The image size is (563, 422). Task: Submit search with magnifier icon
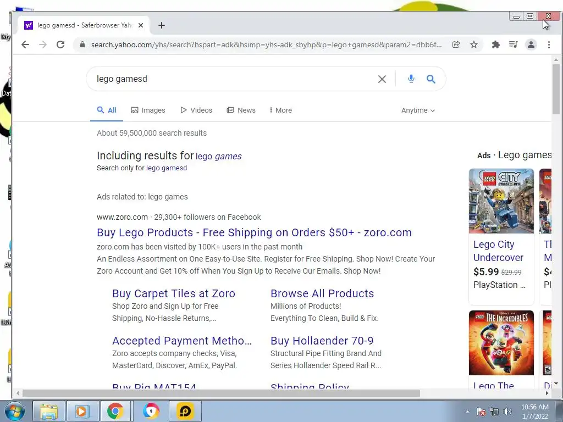431,79
